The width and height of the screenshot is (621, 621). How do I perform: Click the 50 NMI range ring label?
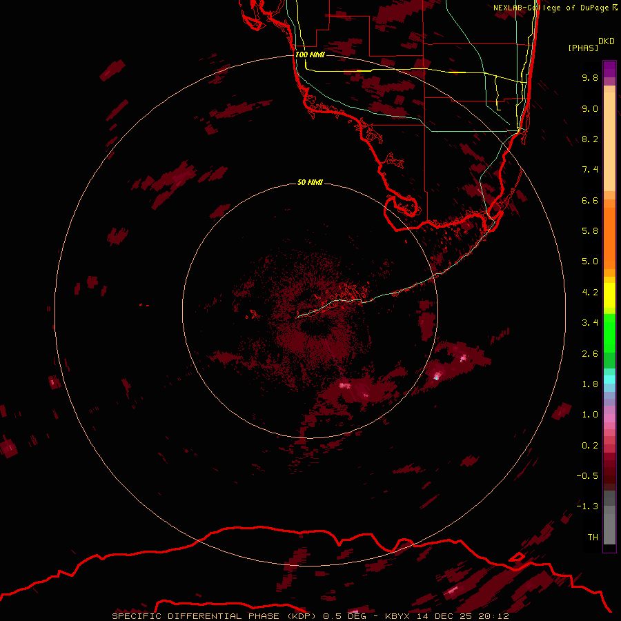[310, 182]
